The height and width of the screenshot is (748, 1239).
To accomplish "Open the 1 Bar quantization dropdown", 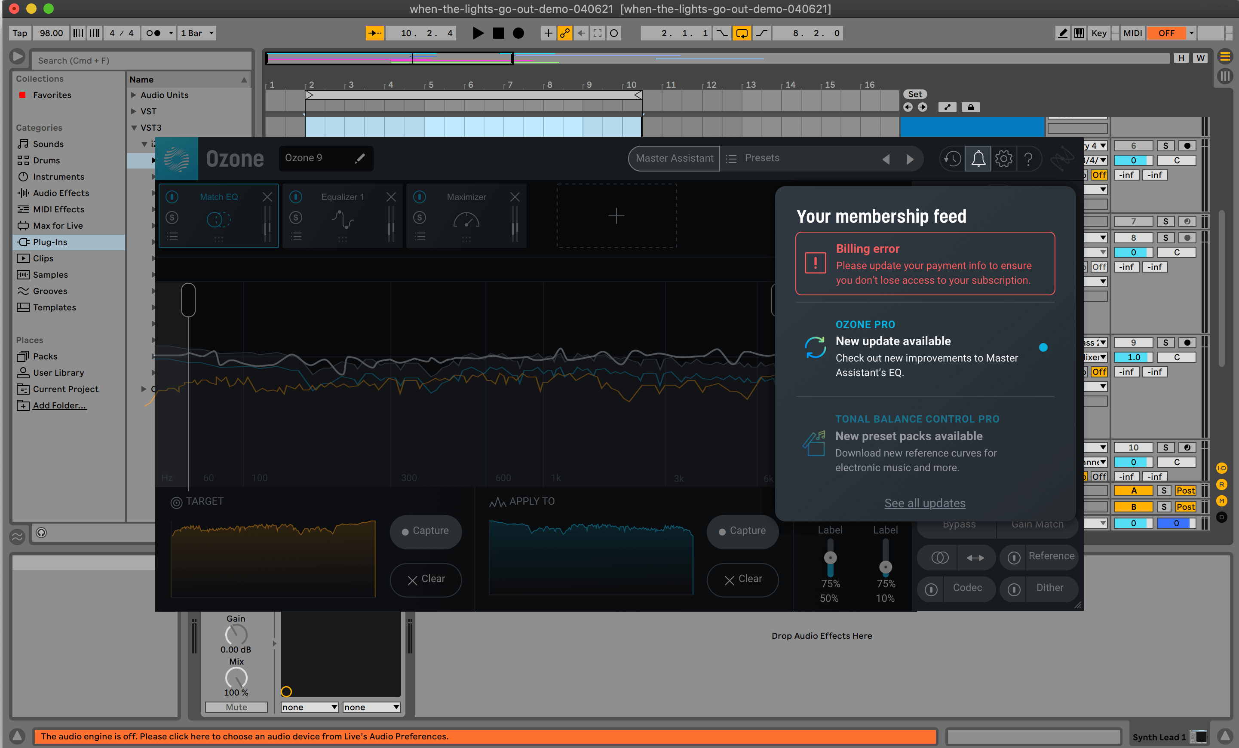I will (197, 33).
